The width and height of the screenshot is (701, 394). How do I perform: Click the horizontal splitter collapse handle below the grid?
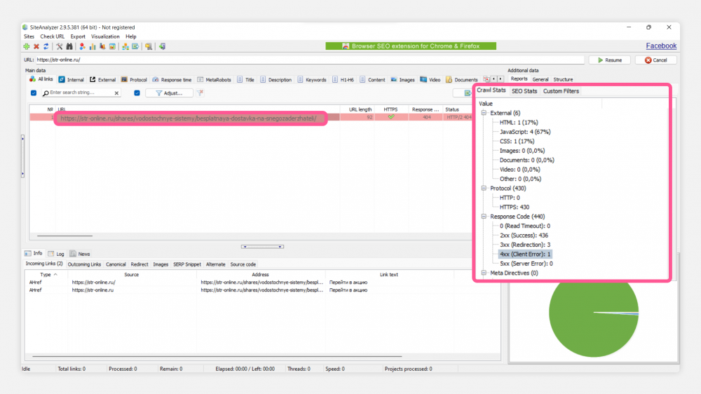click(262, 247)
